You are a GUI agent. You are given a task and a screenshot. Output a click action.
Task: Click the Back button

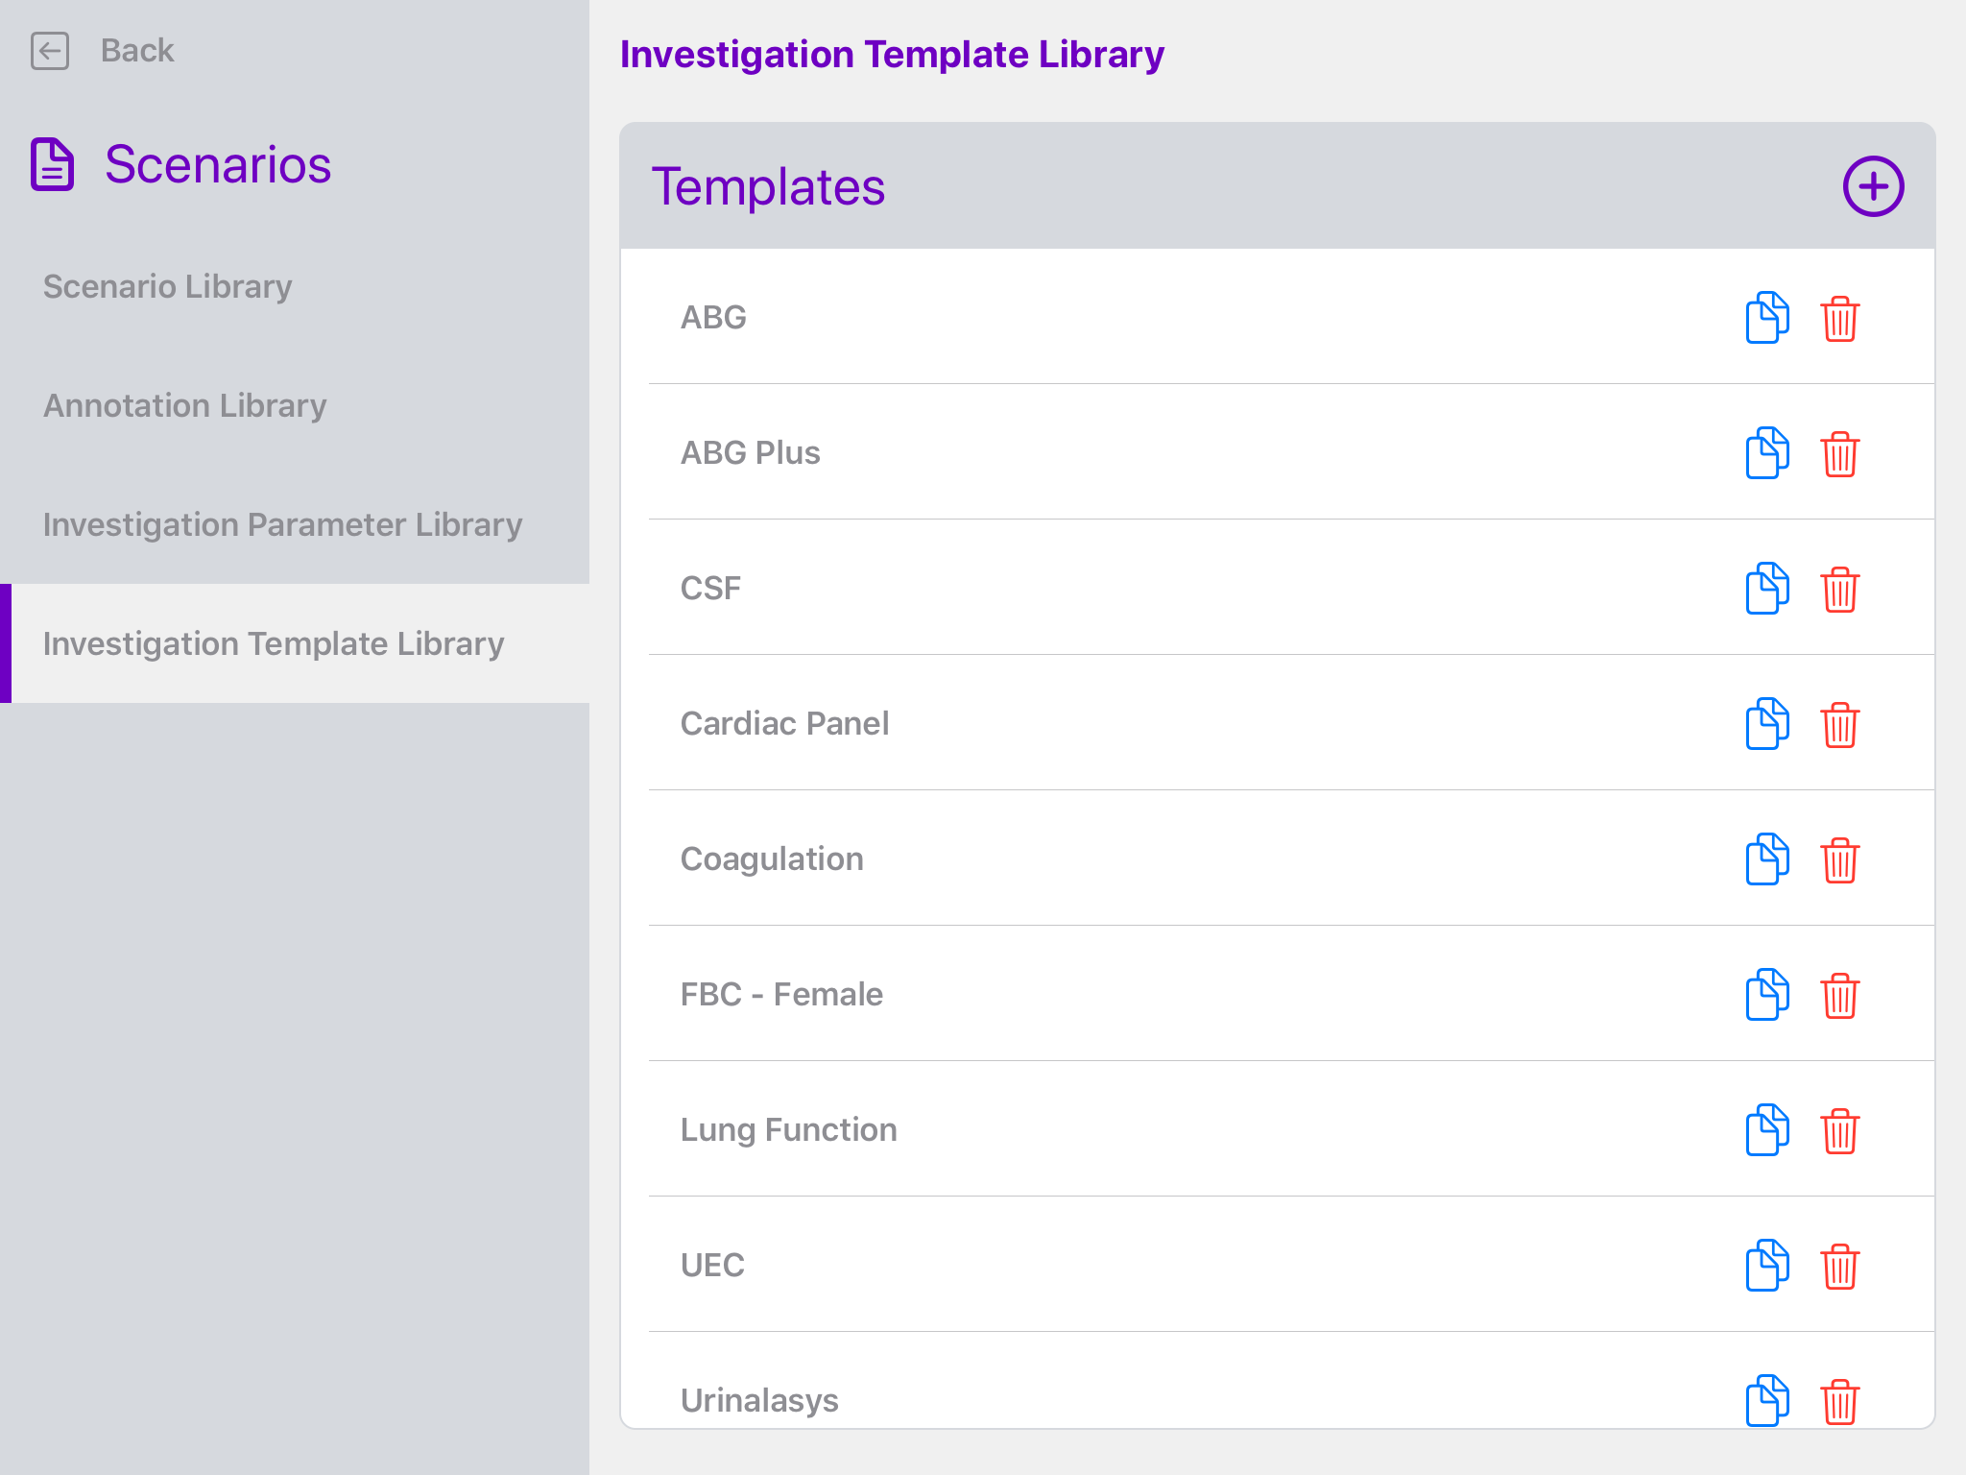pyautogui.click(x=136, y=51)
